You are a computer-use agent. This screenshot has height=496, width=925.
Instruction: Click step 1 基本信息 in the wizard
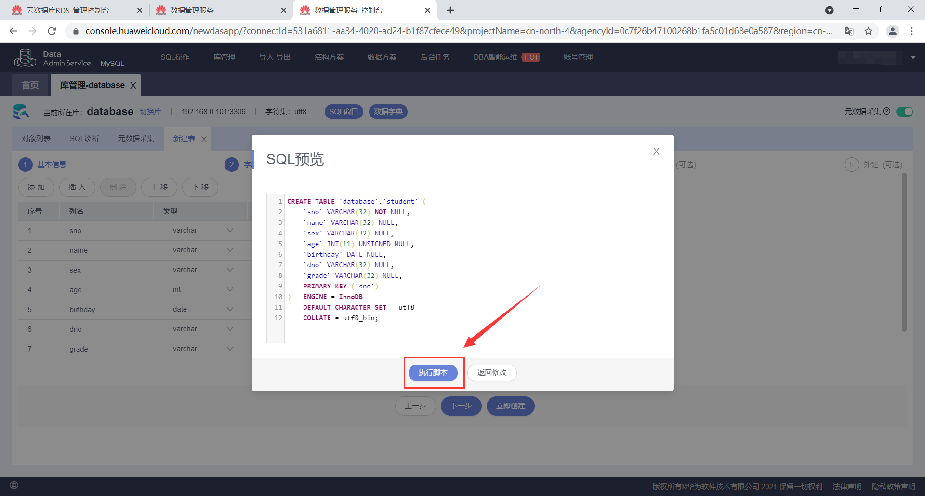[x=42, y=165]
